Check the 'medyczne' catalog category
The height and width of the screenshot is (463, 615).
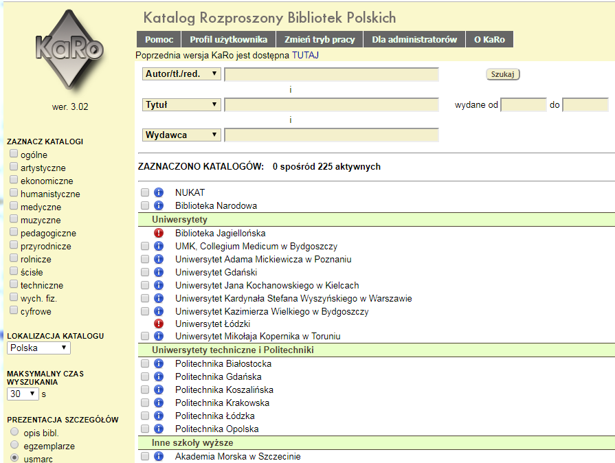point(14,205)
